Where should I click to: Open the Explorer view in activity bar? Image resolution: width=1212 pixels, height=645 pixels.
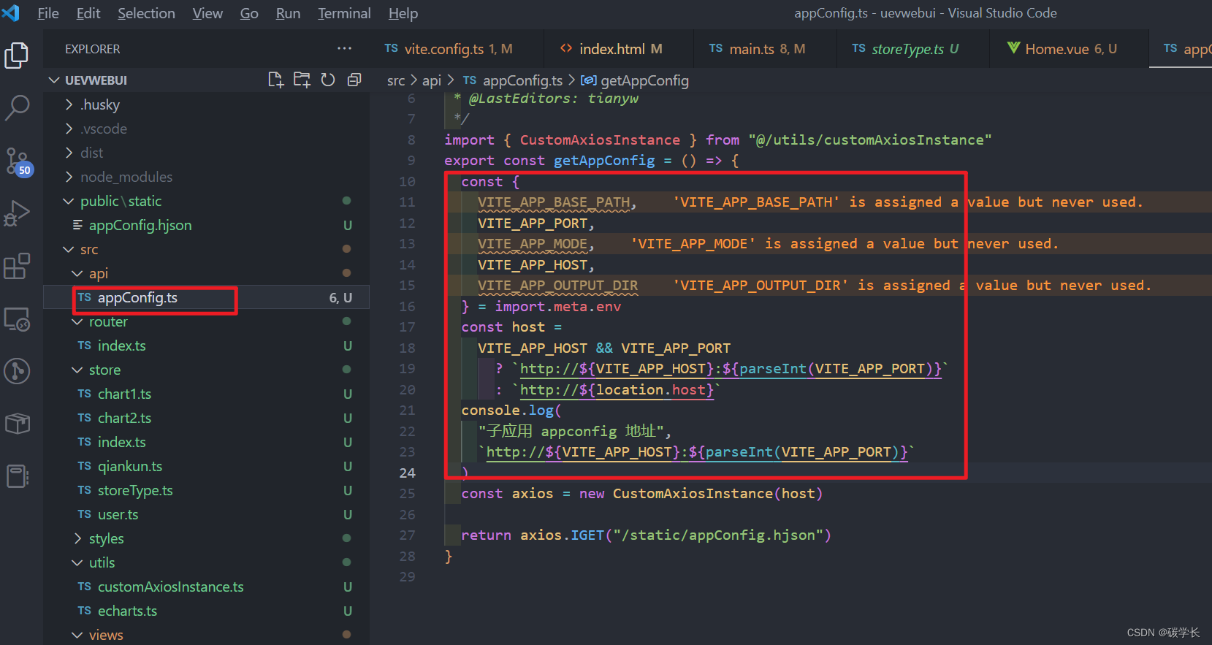pos(17,56)
